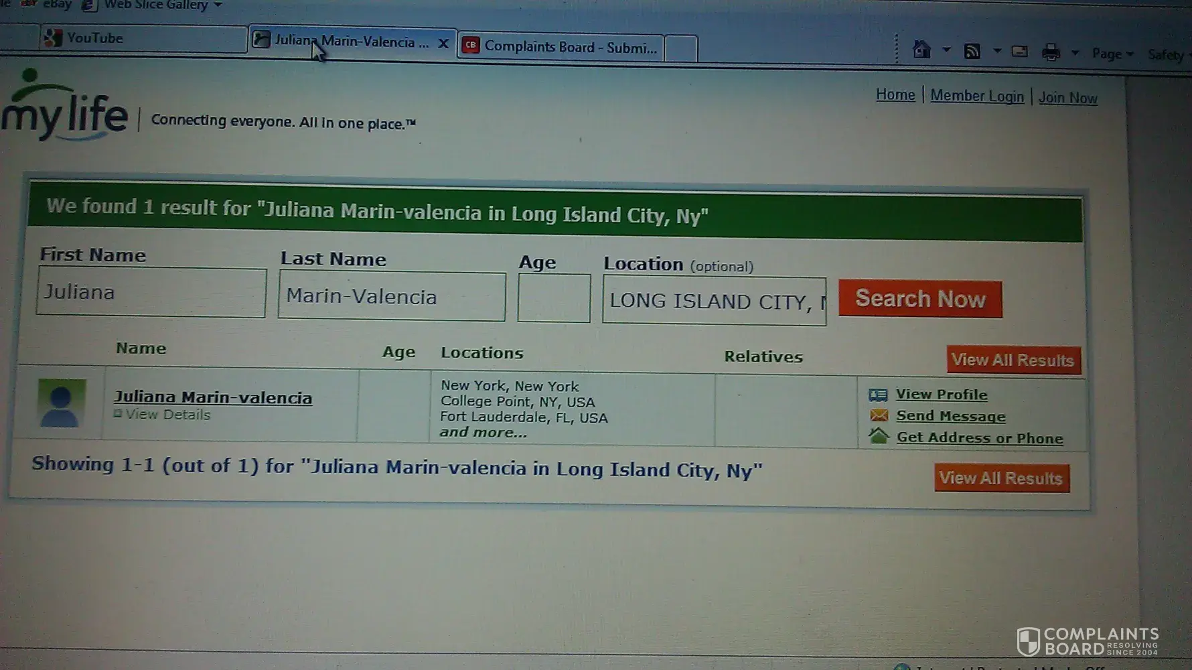Open the Member Login link

click(977, 96)
